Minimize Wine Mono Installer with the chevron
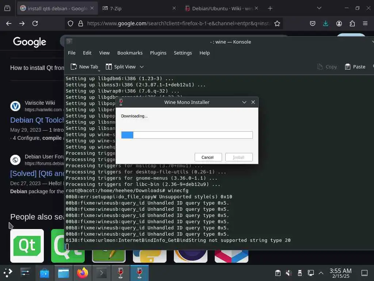The image size is (374, 281). 244,102
